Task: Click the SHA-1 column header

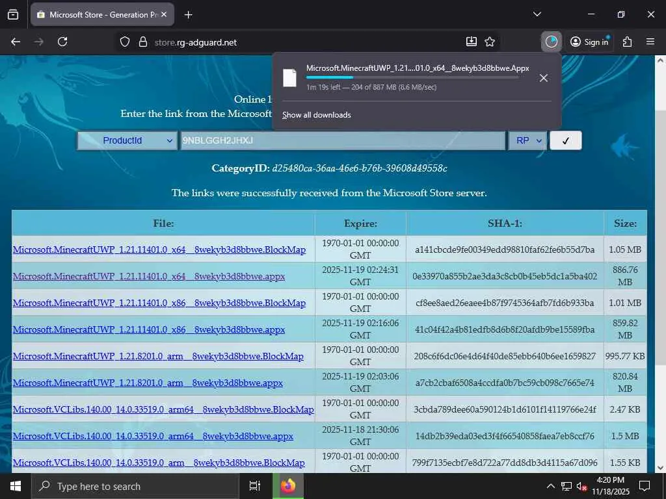Action: tap(505, 224)
